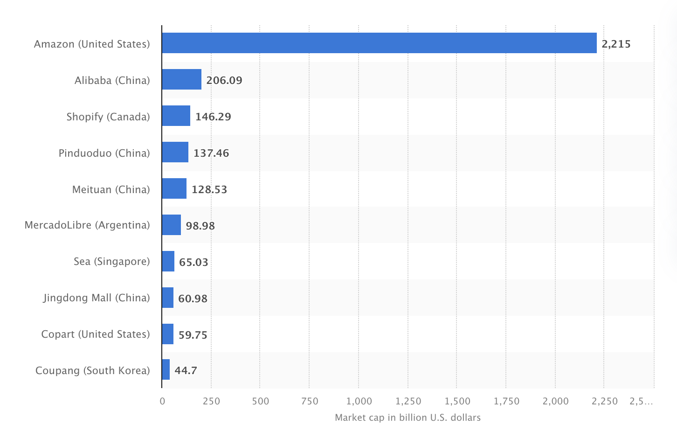Click the 137.46 value label
Image resolution: width=677 pixels, height=431 pixels.
click(211, 153)
